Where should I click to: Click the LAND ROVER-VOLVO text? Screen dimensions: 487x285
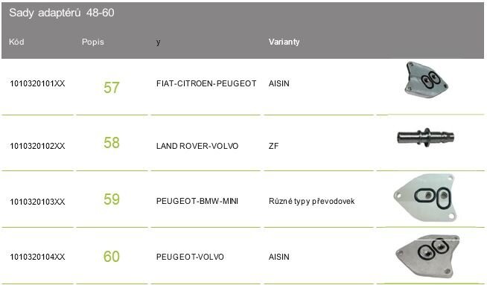point(197,146)
